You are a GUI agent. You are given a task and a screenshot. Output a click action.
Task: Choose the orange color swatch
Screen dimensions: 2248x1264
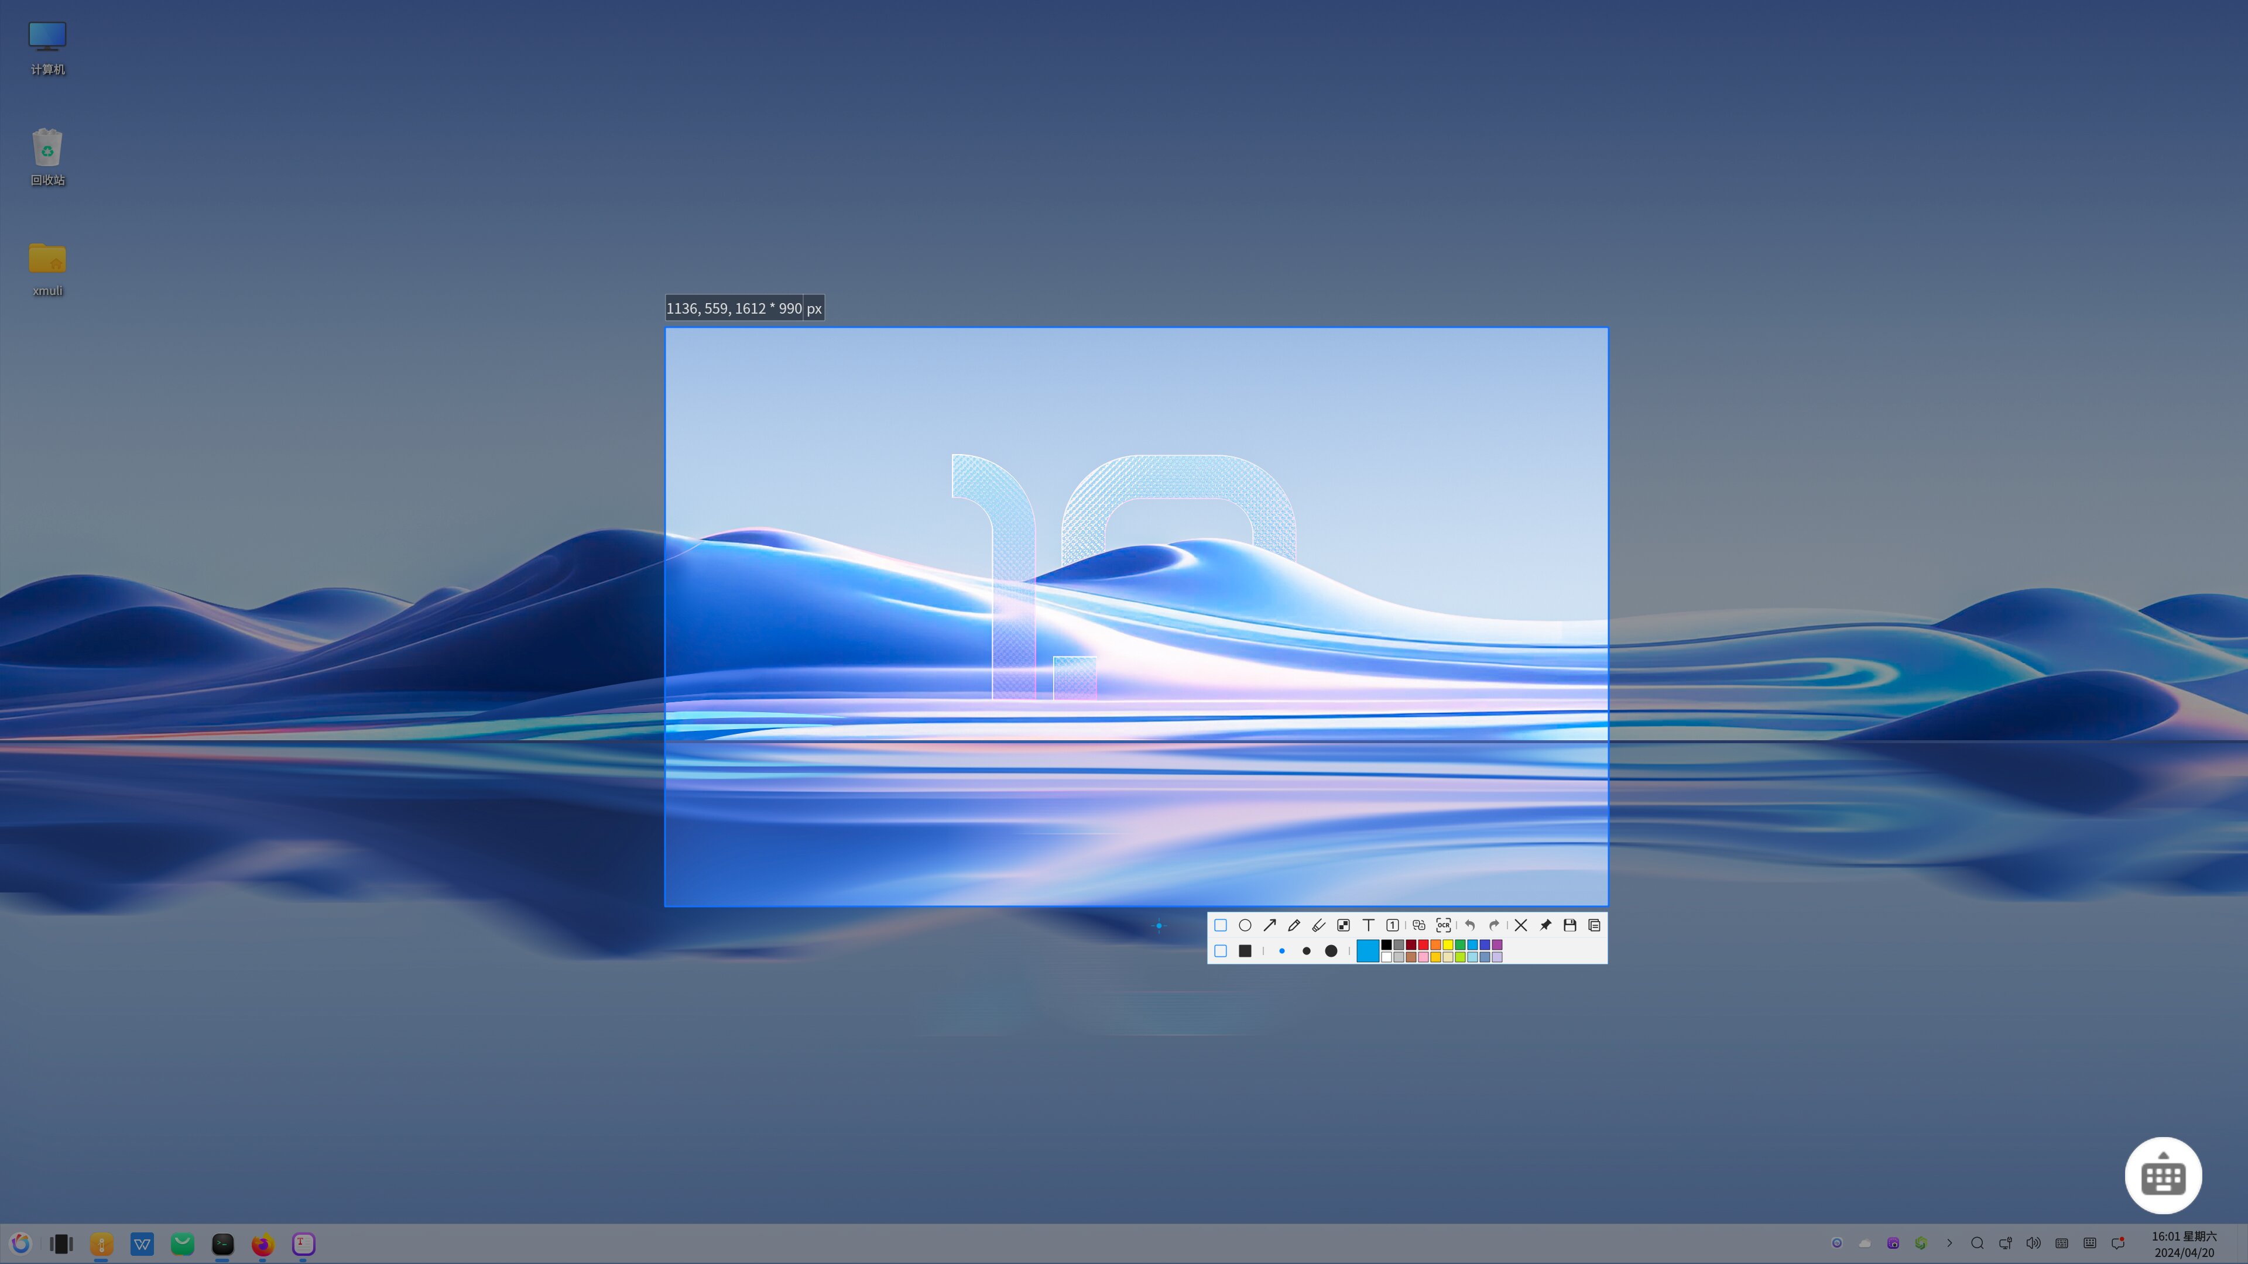pyautogui.click(x=1435, y=944)
